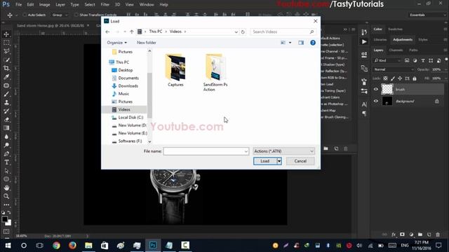Screen dimensions: 449x252
Task: Open layer style fx menu
Action: [394, 234]
